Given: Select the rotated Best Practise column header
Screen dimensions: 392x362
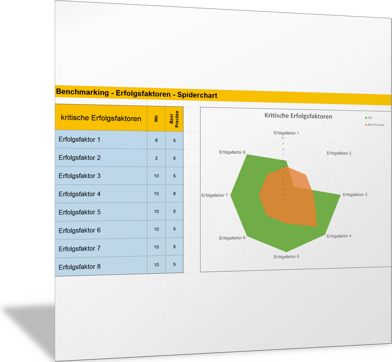Looking at the screenshot, I should click(174, 119).
